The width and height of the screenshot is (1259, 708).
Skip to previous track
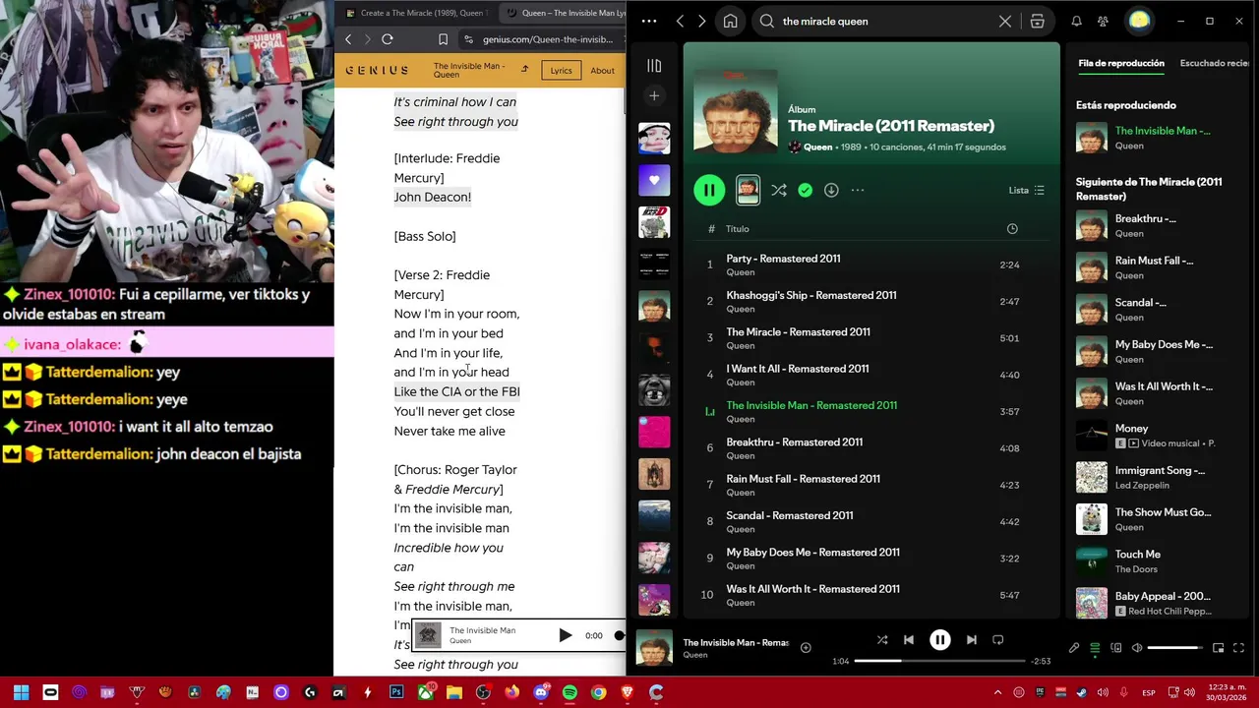[909, 640]
